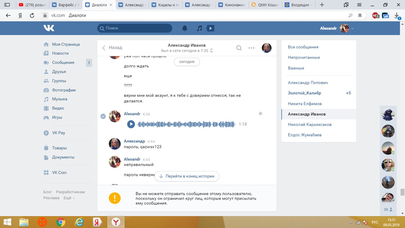Open VK notifications bell
405x228 pixels.
click(185, 28)
